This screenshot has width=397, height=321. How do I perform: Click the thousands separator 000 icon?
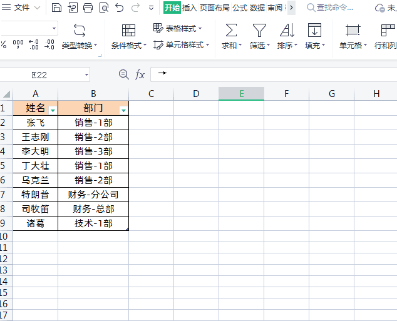tap(18, 44)
